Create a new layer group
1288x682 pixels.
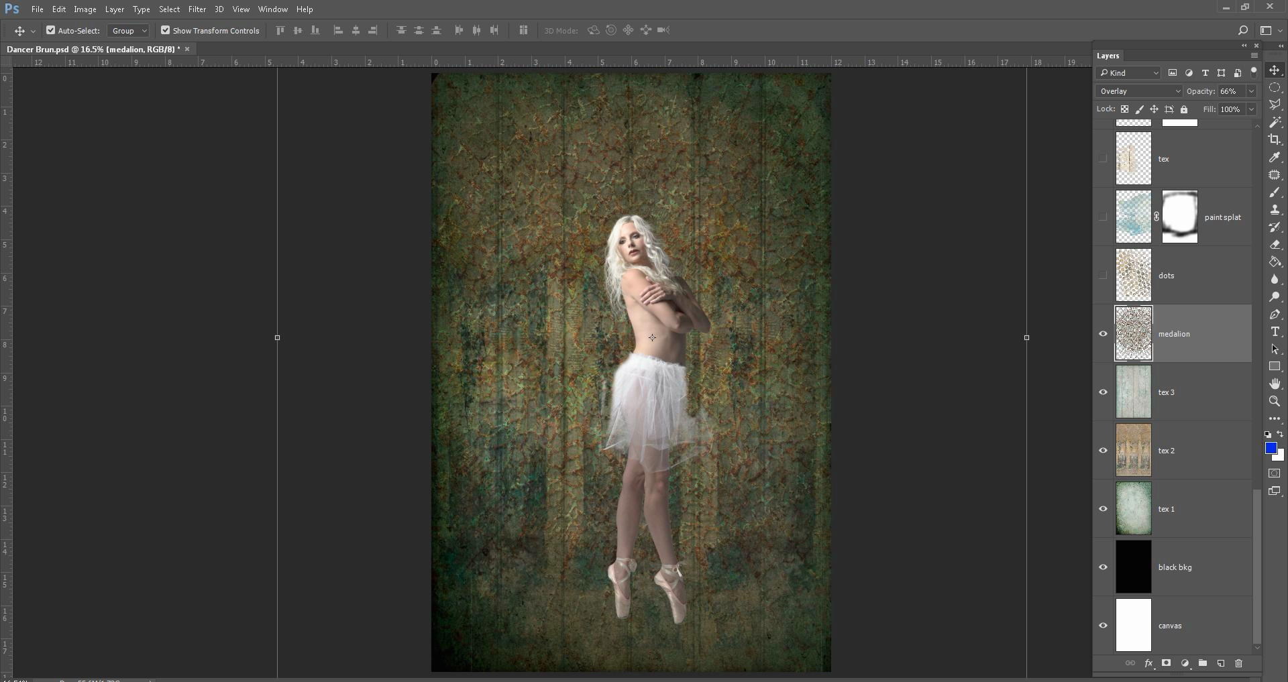[x=1203, y=663]
